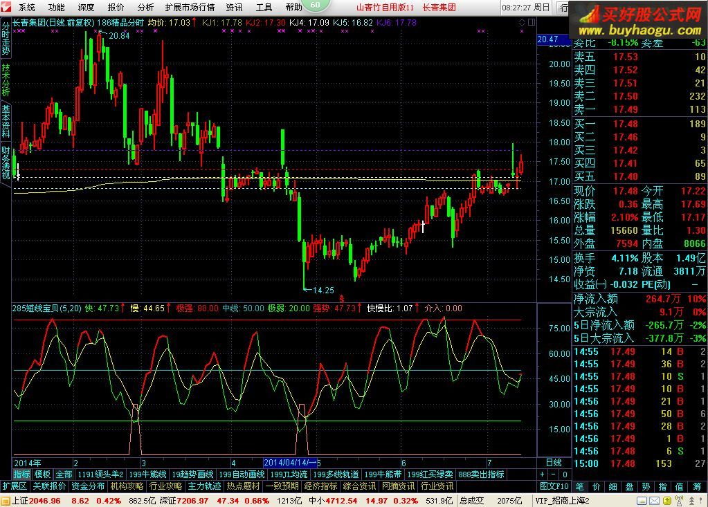Click the green circular 60 badge
708x507 pixels.
(315, 6)
